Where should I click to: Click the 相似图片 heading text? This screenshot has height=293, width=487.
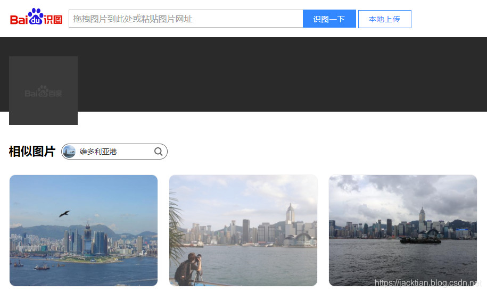[x=32, y=152]
